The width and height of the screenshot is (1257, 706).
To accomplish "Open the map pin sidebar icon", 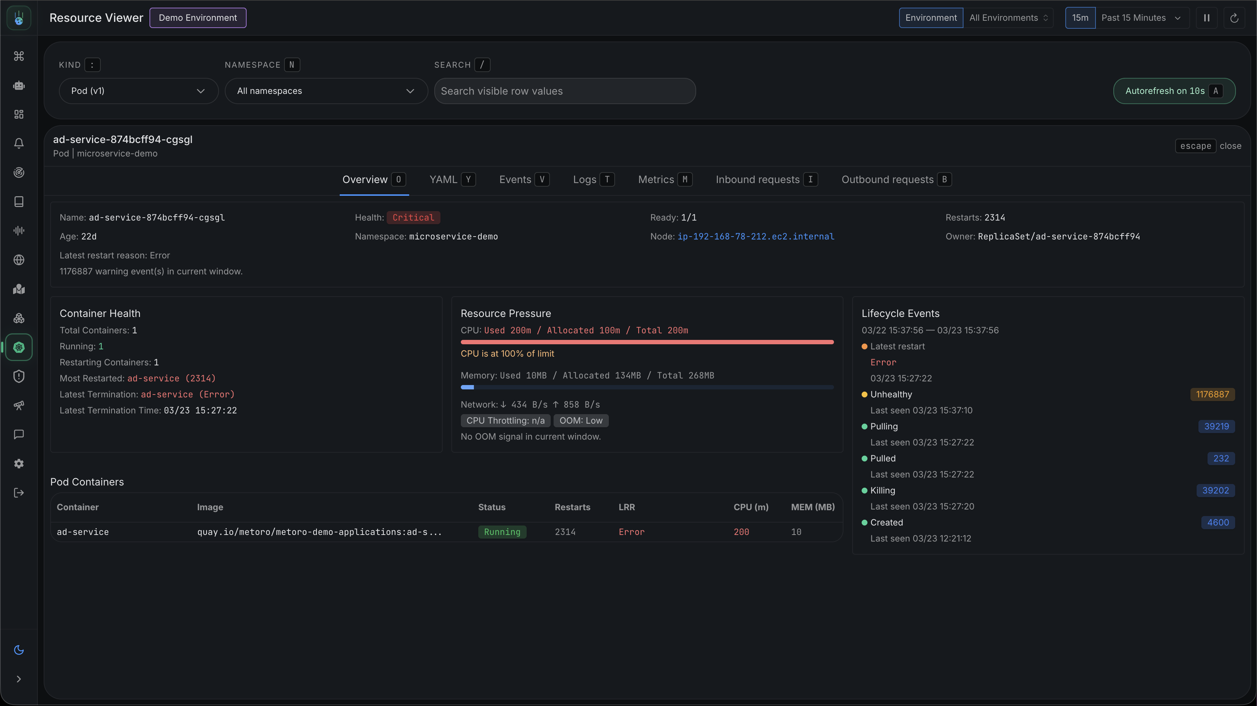I will [x=19, y=289].
